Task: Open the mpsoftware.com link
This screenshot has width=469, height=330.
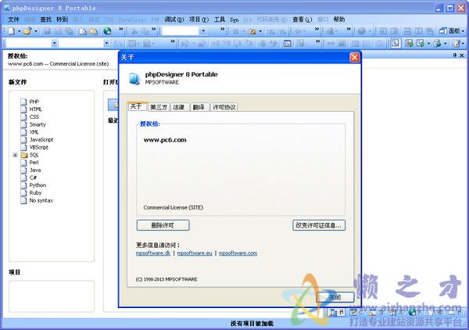Action: (238, 253)
